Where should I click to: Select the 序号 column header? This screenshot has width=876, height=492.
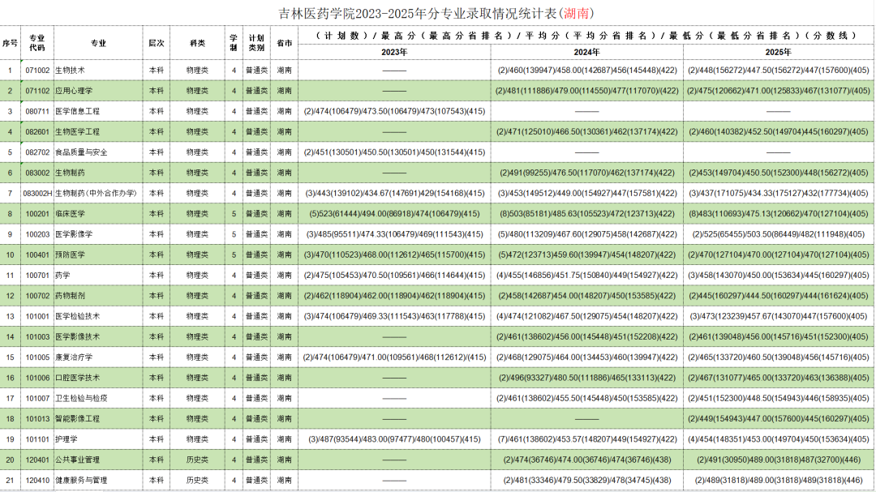tap(10, 43)
